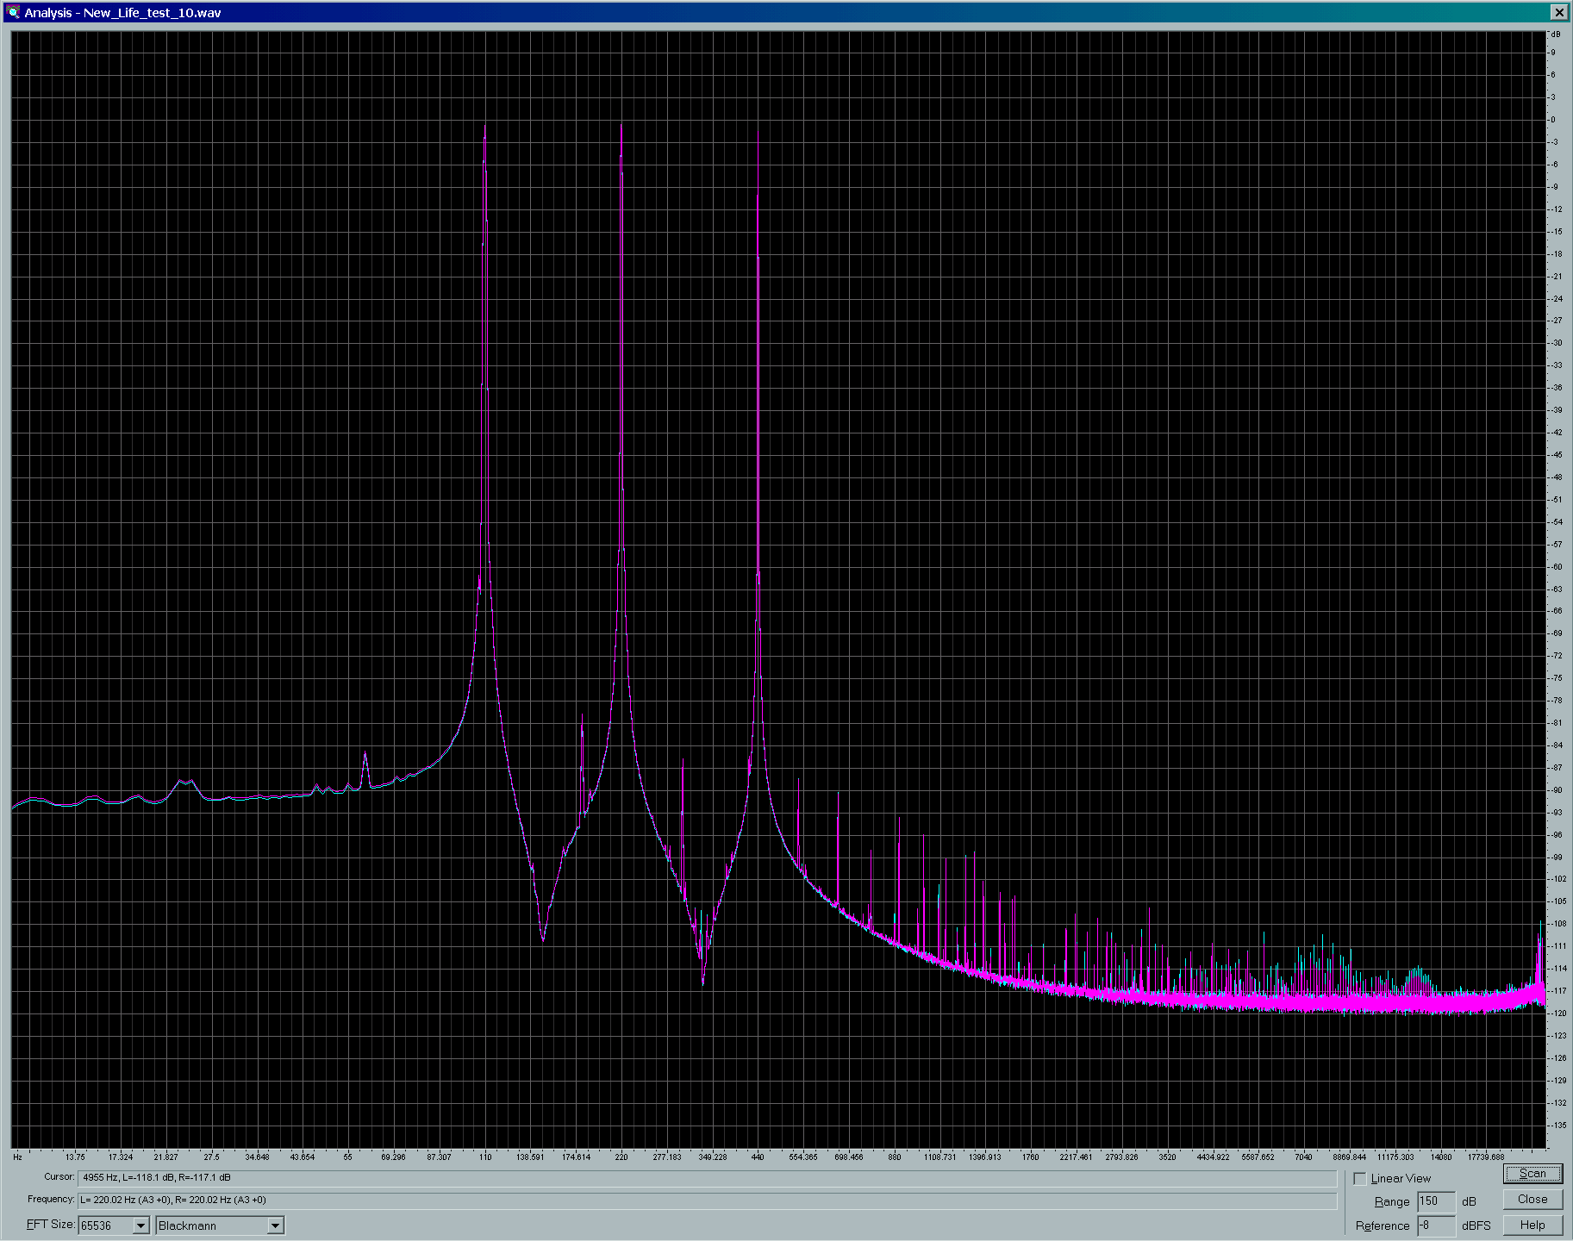Click the -120 mark on dB scale
Image resolution: width=1573 pixels, height=1241 pixels.
pos(1558,1013)
